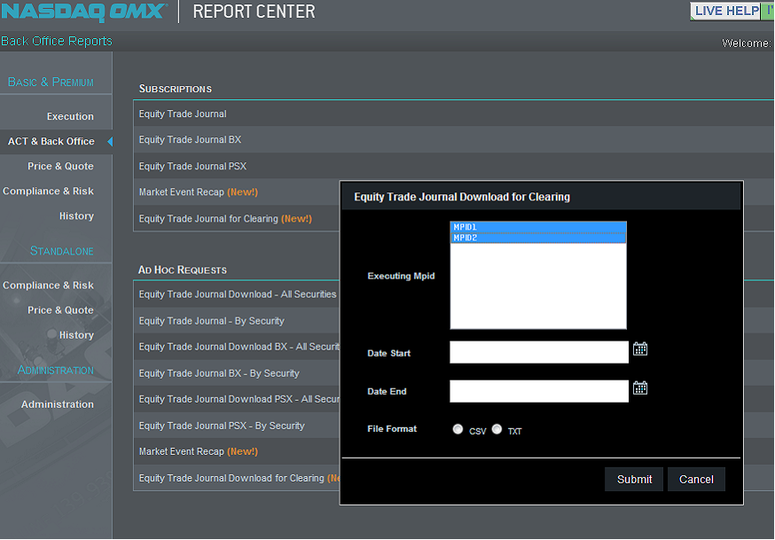
Task: Select the CSV file format option
Action: coord(458,429)
